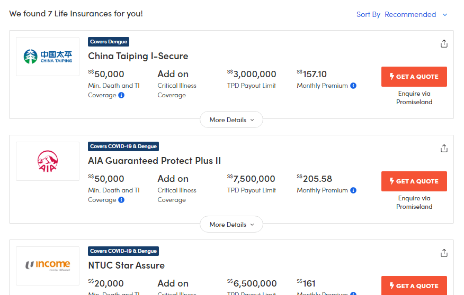Open the China Taiping I-Secure title
The height and width of the screenshot is (295, 464).
[x=138, y=56]
